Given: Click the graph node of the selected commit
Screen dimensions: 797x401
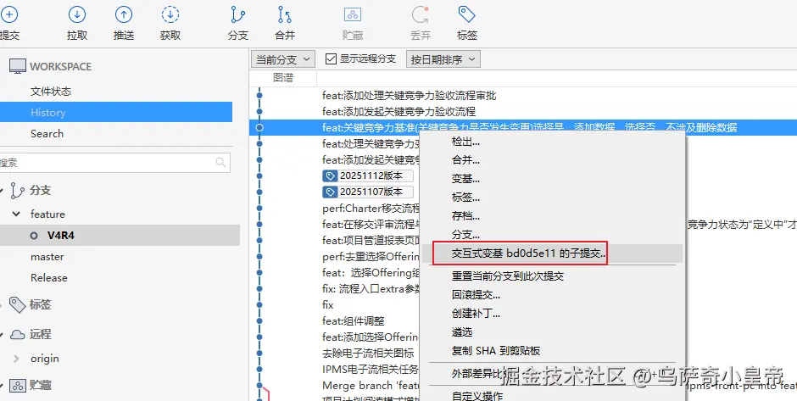Looking at the screenshot, I should (x=259, y=127).
